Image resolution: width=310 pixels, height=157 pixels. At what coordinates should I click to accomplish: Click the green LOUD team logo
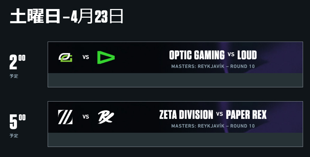(x=106, y=57)
